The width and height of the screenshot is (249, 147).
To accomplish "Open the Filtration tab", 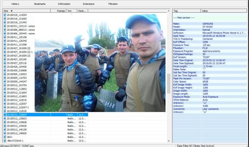I will (113, 4).
